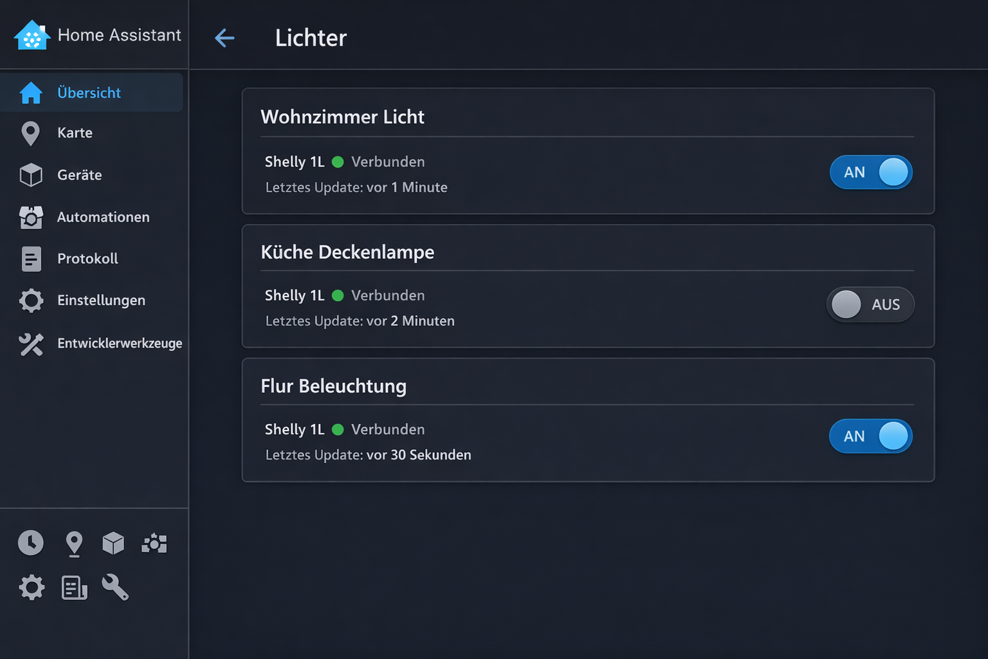This screenshot has height=659, width=988.
Task: Open the Geräte cube icon
Action: coord(30,174)
